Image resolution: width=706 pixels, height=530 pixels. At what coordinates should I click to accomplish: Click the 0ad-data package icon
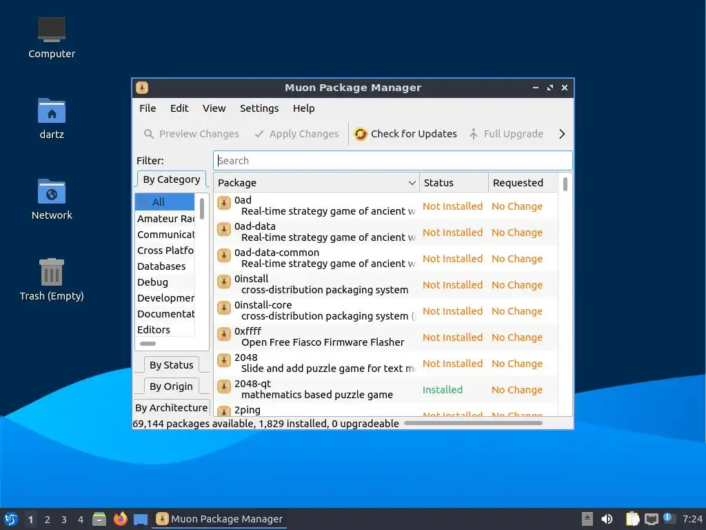(224, 229)
